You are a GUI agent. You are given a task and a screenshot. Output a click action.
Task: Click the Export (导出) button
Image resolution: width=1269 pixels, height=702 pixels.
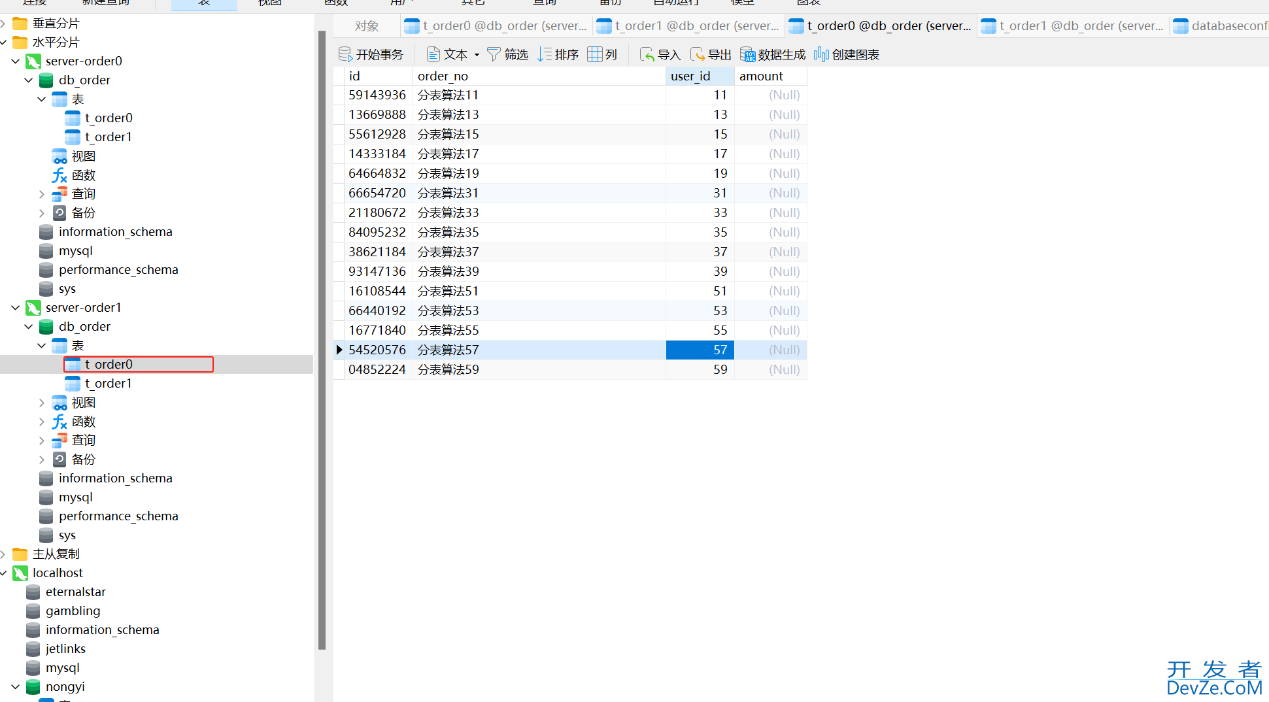[x=711, y=54]
